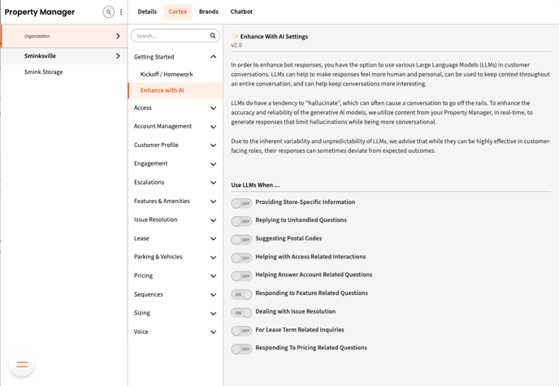Screen dimensions: 559x386
Task: Click the magnifier icon in the search box
Action: (x=213, y=36)
